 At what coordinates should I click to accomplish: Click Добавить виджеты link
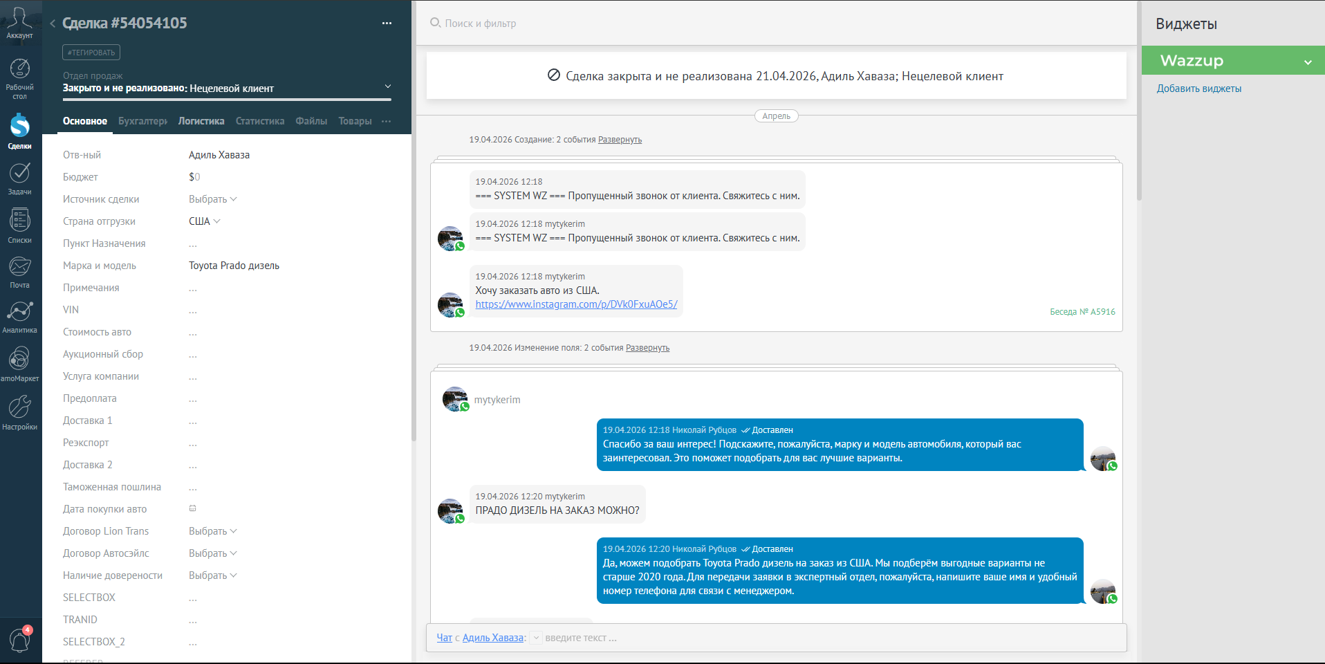click(1199, 89)
